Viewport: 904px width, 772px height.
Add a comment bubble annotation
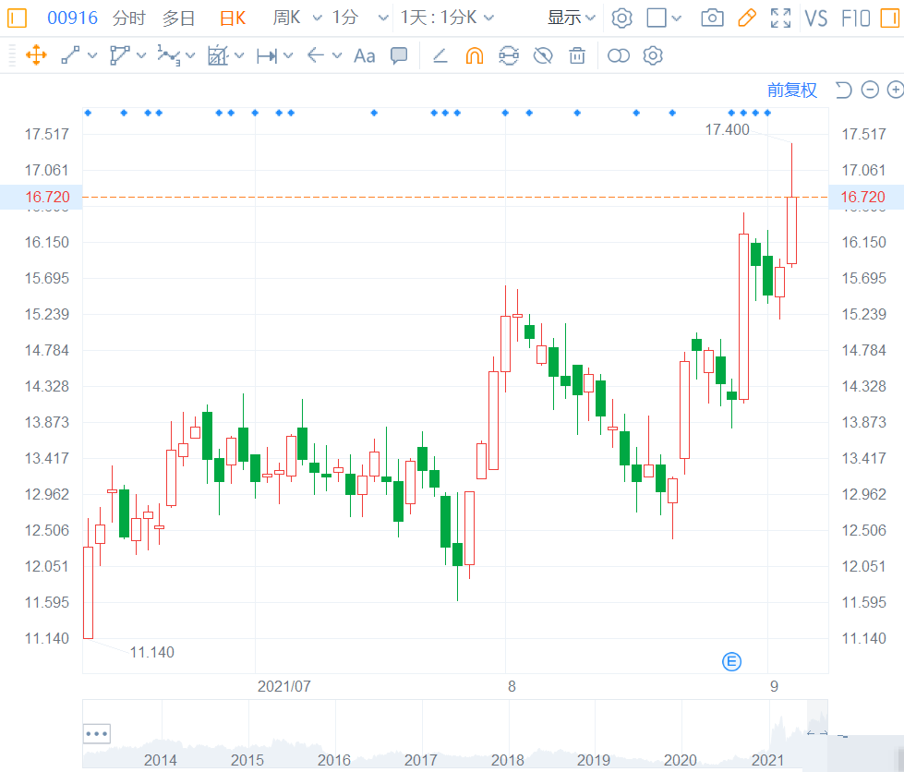point(399,55)
